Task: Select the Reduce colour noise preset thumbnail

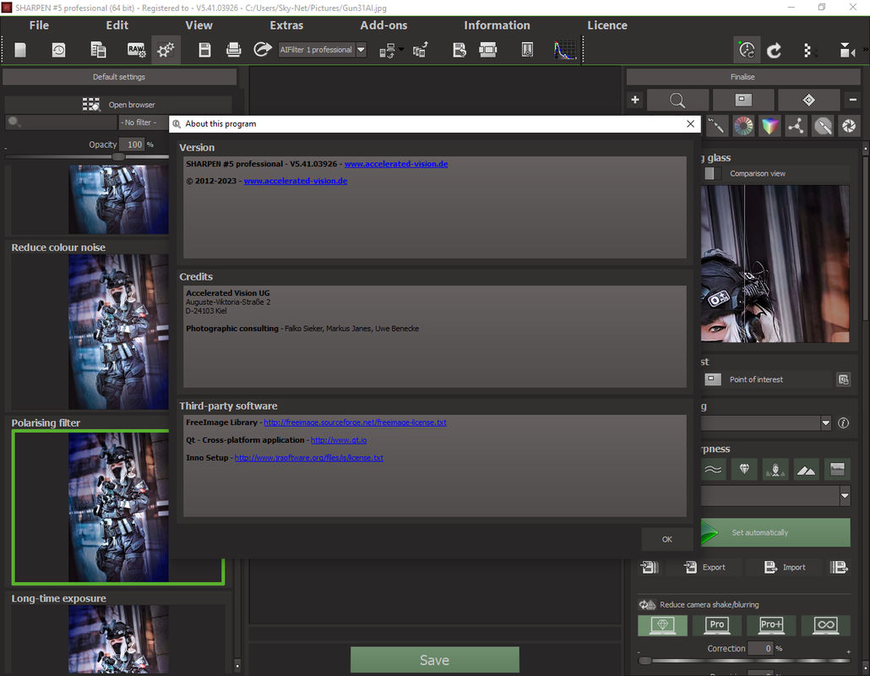Action: point(118,332)
